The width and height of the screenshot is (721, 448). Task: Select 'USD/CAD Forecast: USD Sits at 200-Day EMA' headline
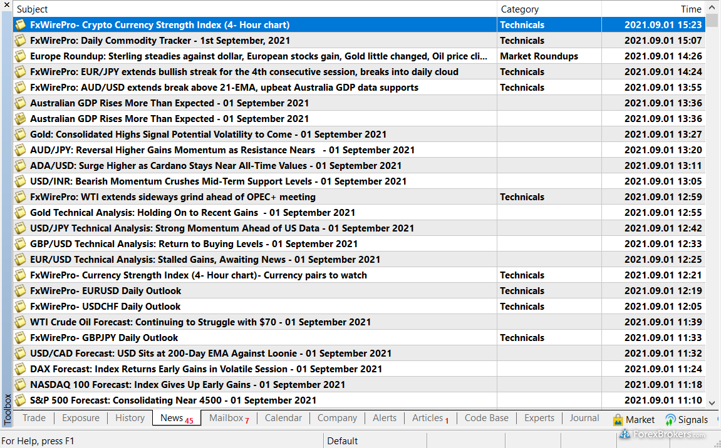[210, 354]
